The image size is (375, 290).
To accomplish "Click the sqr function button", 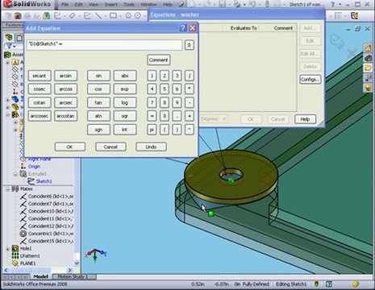I will pyautogui.click(x=125, y=116).
